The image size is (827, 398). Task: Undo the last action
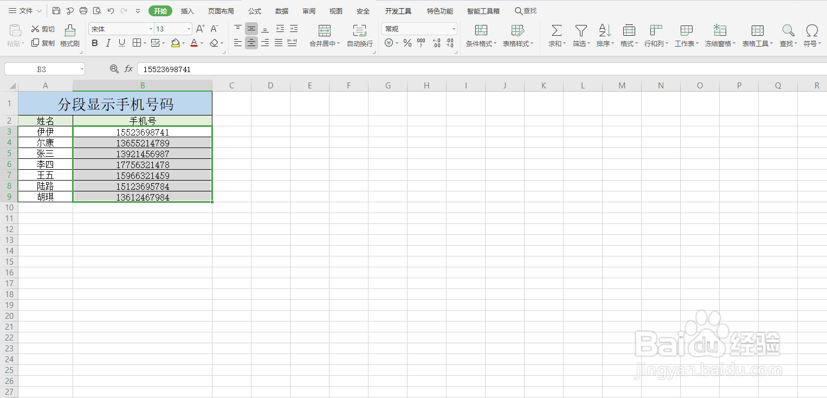(111, 11)
